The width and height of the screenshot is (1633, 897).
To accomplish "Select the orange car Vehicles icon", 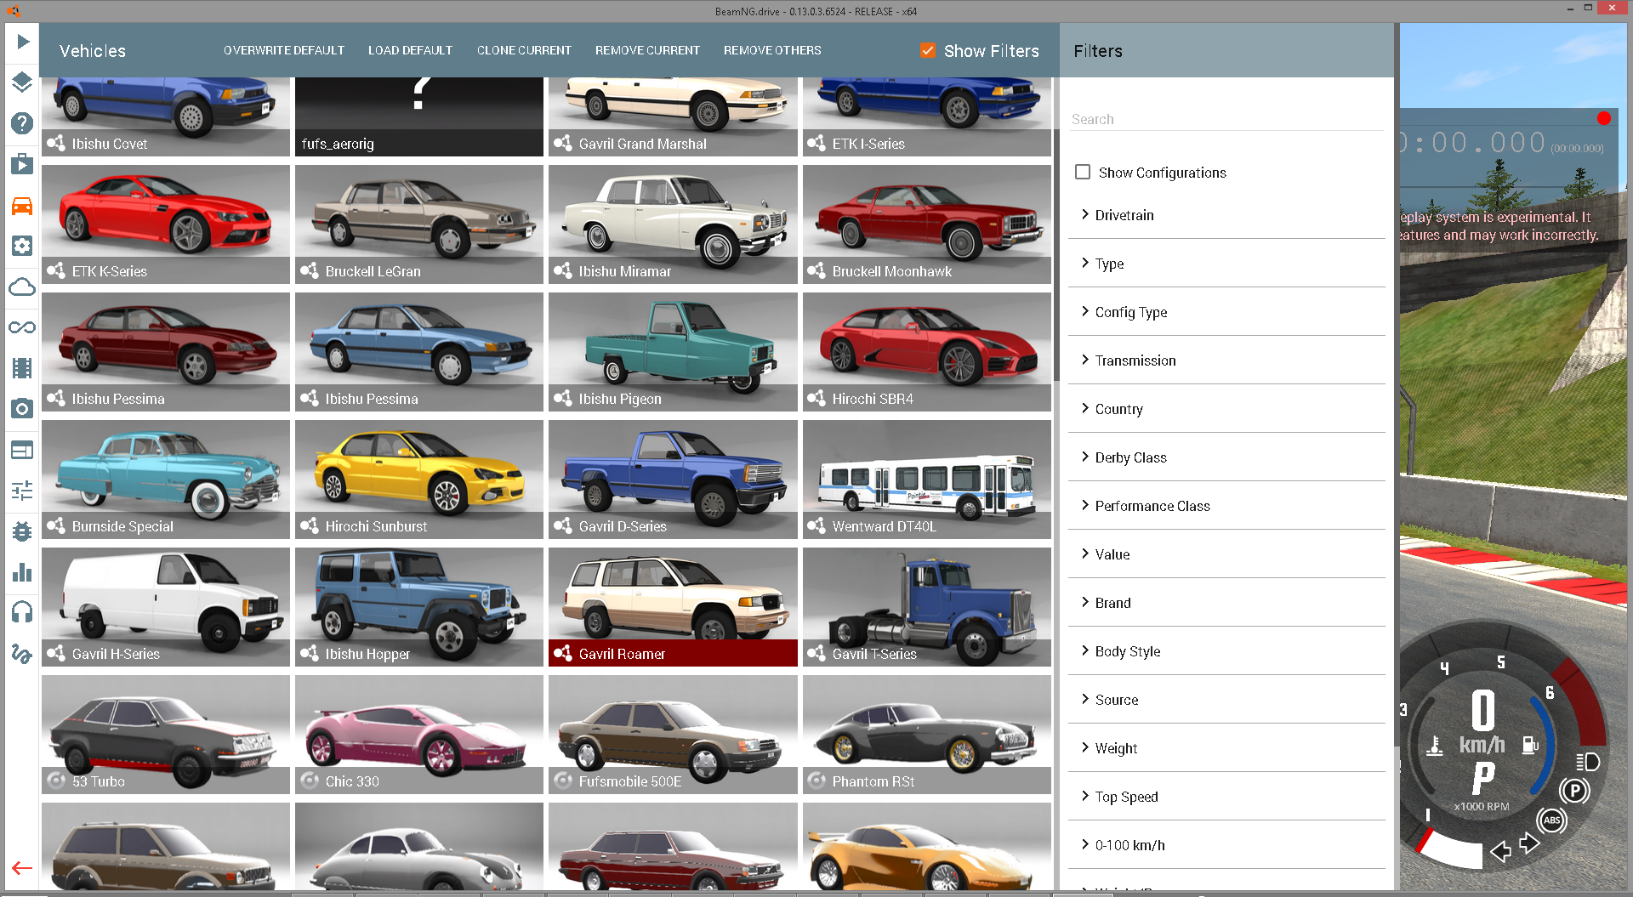I will [x=22, y=205].
